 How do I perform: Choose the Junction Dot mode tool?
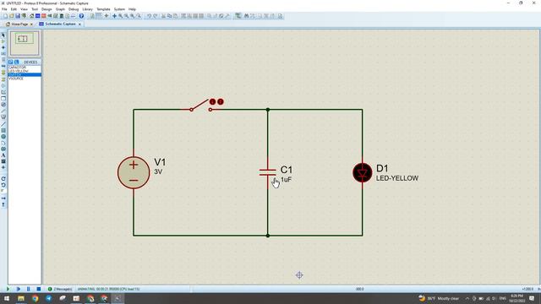[x=3, y=47]
